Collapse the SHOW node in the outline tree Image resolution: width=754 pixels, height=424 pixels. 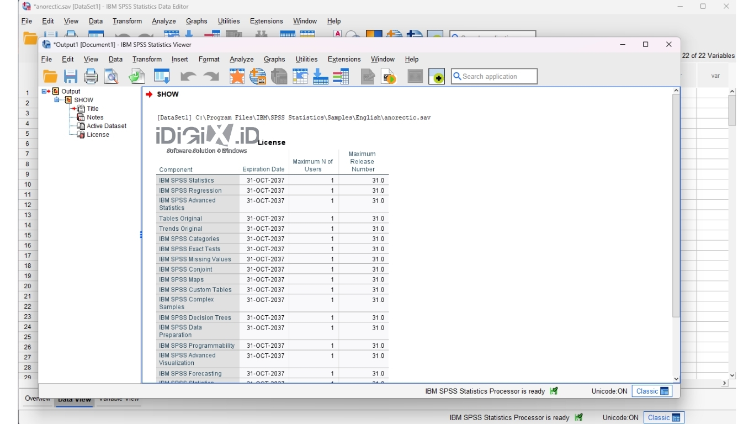coord(57,100)
